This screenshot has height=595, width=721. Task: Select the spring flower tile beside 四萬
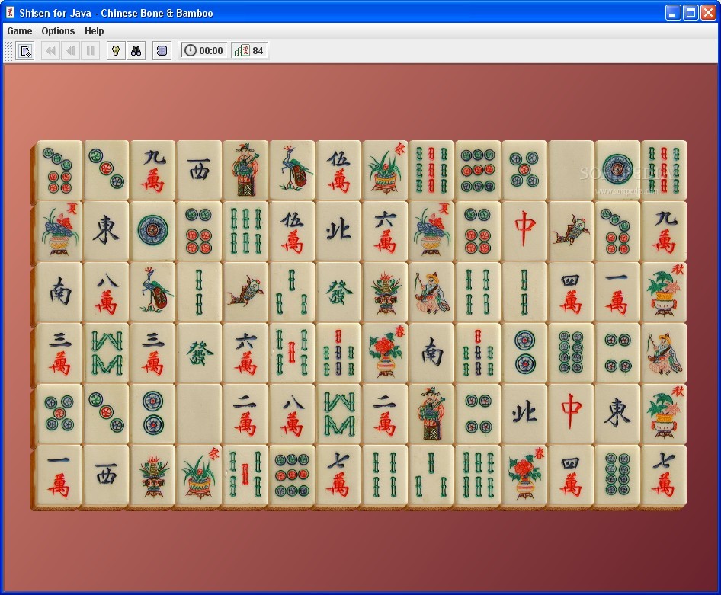(x=524, y=475)
